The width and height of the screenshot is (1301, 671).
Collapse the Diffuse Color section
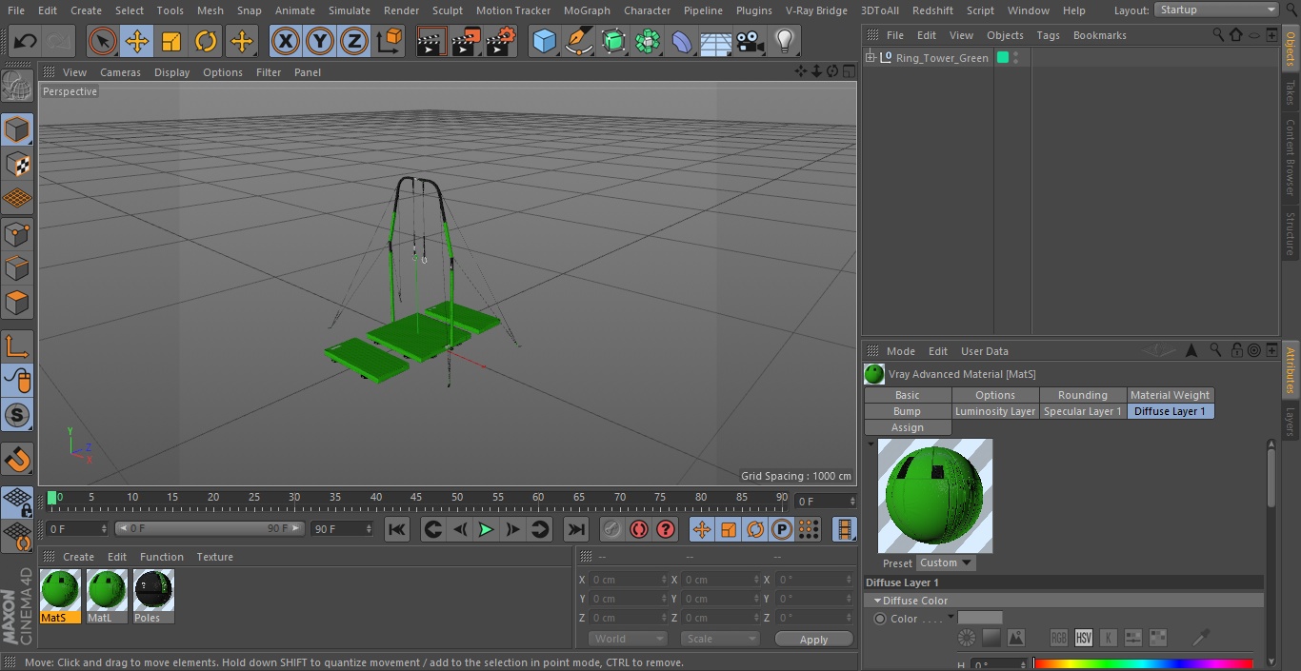pyautogui.click(x=877, y=601)
